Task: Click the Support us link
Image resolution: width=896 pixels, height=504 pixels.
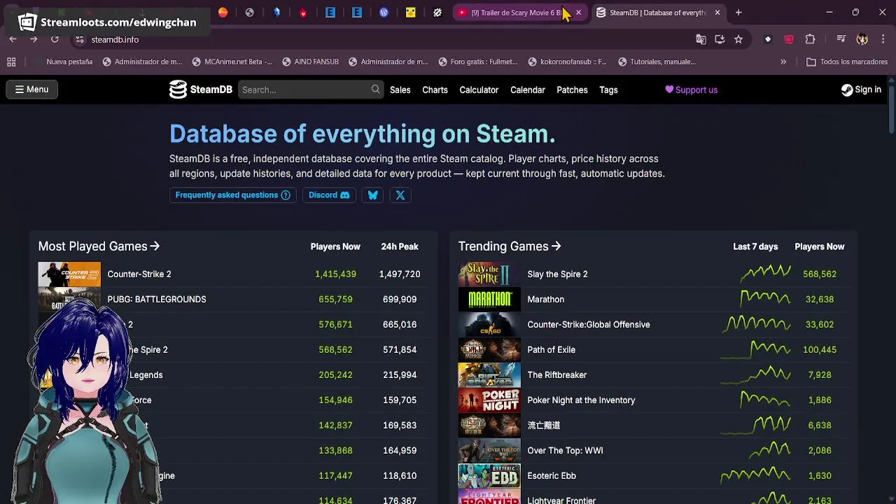Action: [x=691, y=90]
